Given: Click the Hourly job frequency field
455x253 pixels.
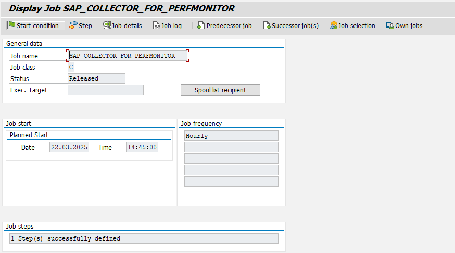Looking at the screenshot, I should tap(231, 136).
